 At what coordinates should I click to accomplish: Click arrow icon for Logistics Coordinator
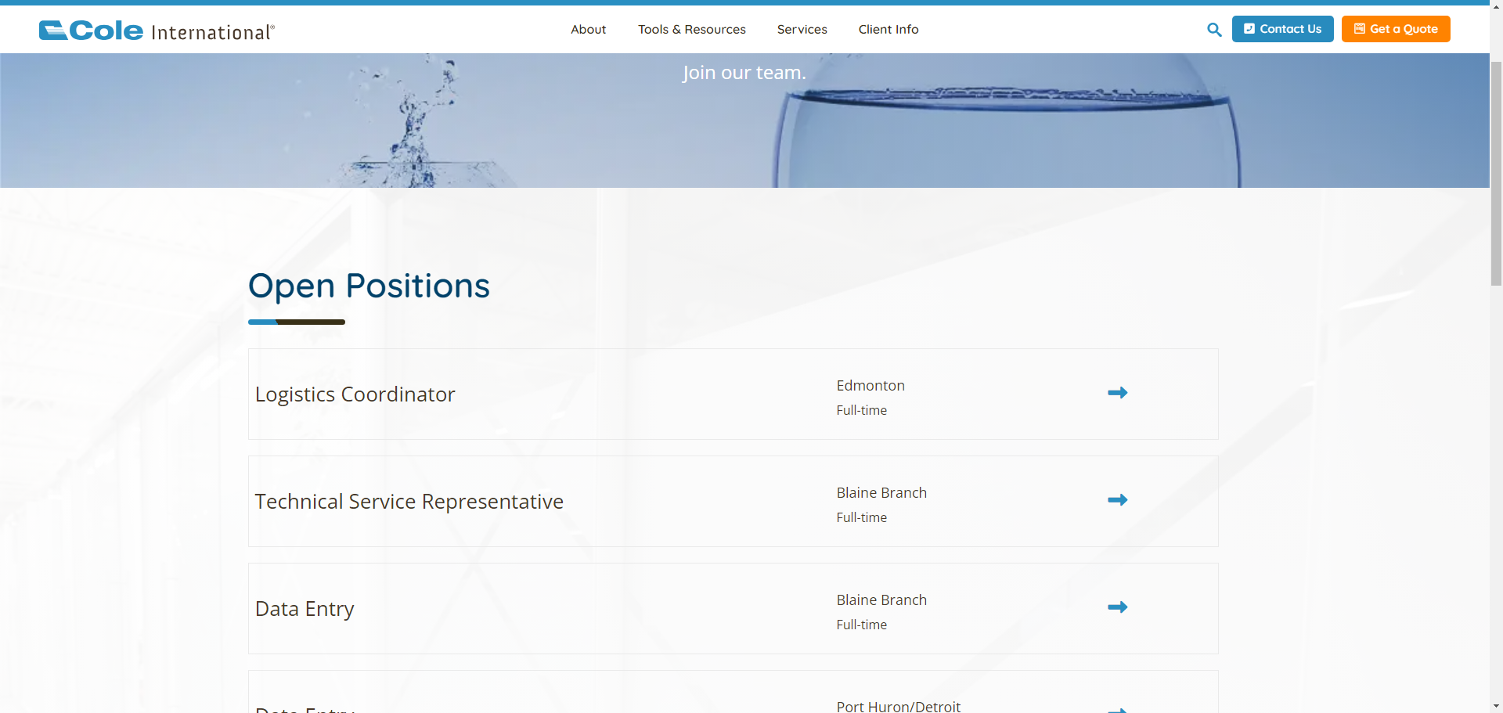point(1118,392)
